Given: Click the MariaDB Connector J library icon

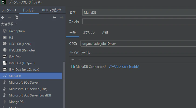Looking at the screenshot, I should point(73,66).
